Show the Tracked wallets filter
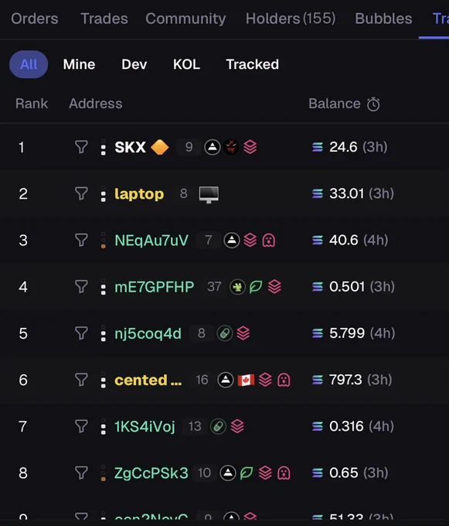 (x=252, y=64)
